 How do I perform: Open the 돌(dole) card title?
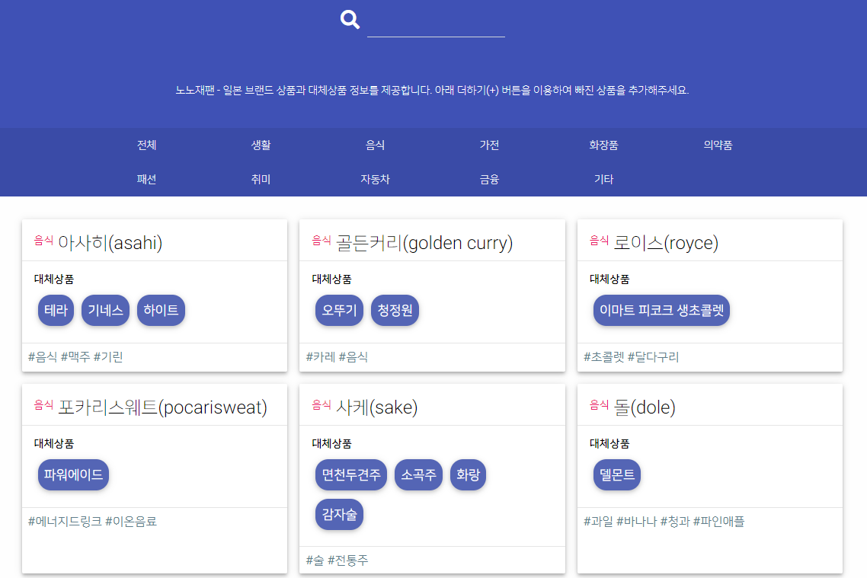pyautogui.click(x=645, y=407)
